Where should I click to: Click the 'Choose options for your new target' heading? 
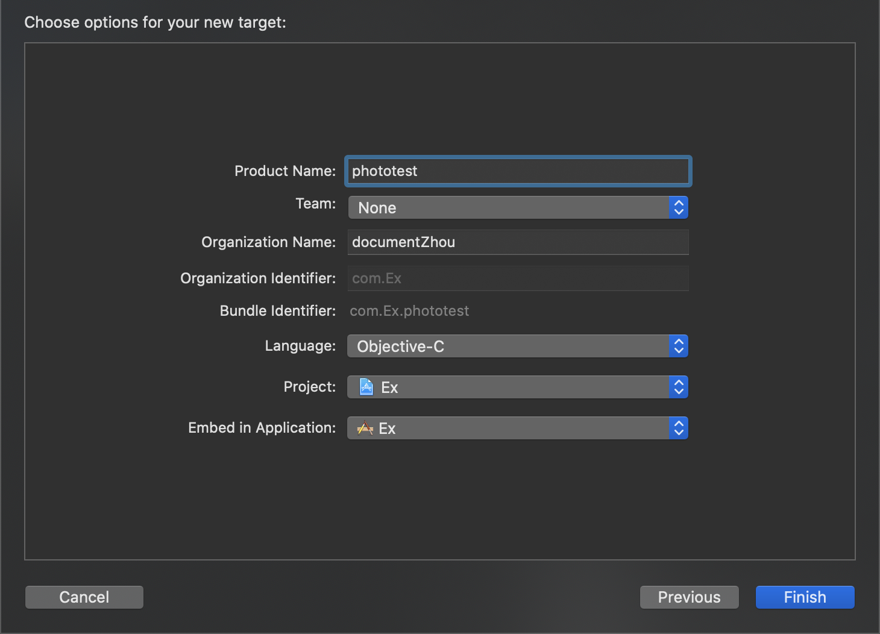tap(155, 22)
